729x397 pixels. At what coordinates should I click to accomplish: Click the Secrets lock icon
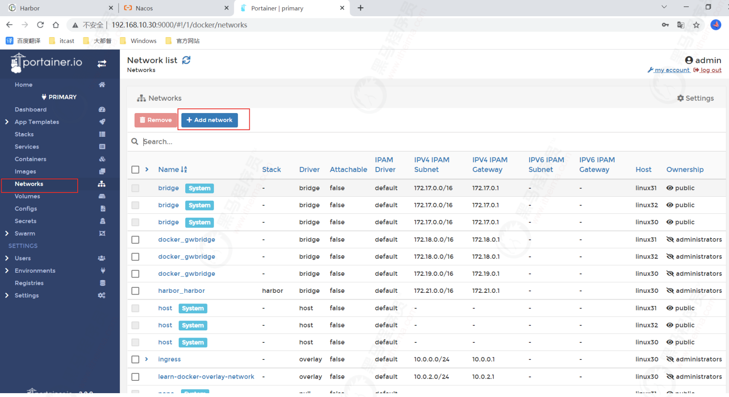tap(102, 221)
